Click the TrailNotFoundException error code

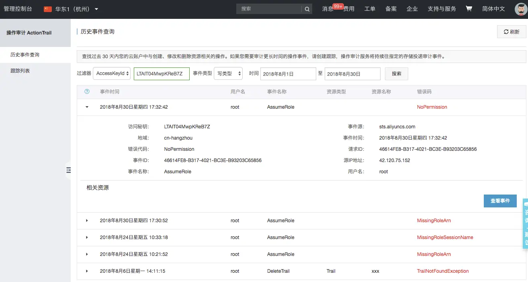(443, 271)
